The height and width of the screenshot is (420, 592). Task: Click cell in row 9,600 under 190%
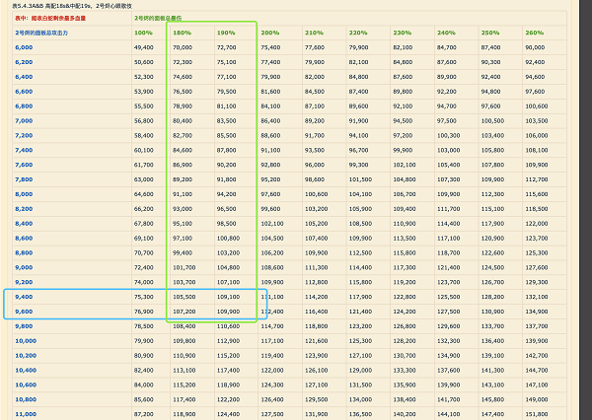(x=227, y=311)
